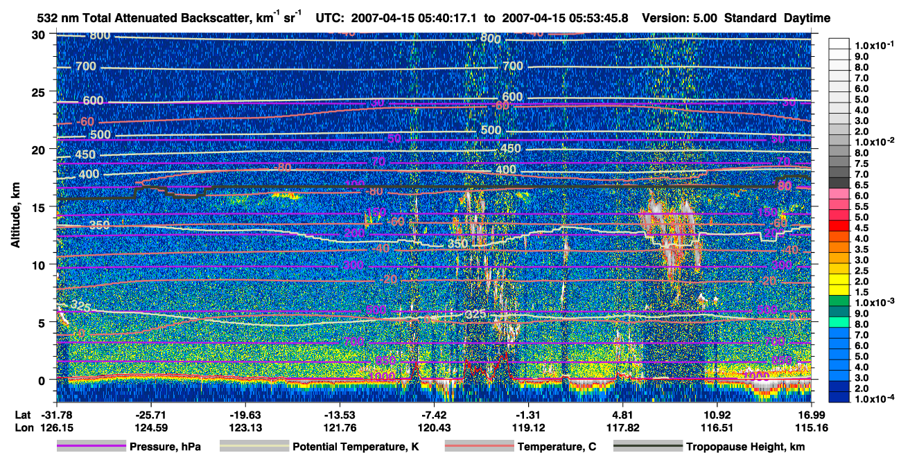Screen dimensions: 901x462
Task: Click the 'Daytime' label in the header
Action: (x=807, y=18)
